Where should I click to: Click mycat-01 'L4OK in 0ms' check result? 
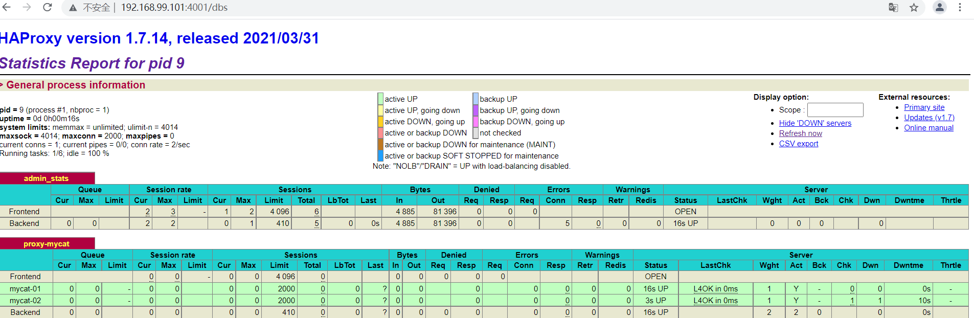point(715,289)
